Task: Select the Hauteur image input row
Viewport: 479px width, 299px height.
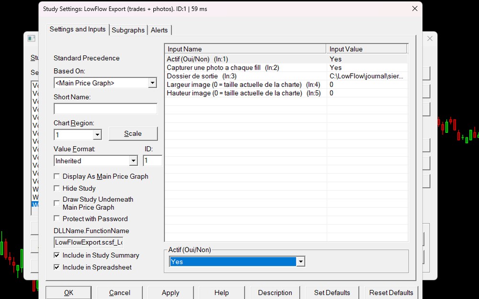Action: pyautogui.click(x=286, y=93)
